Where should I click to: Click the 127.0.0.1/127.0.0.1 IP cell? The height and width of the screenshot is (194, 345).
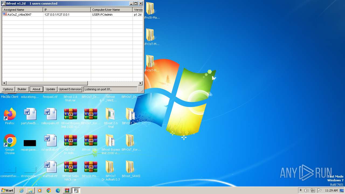(57, 15)
